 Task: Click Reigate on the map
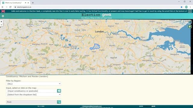click(x=93, y=69)
